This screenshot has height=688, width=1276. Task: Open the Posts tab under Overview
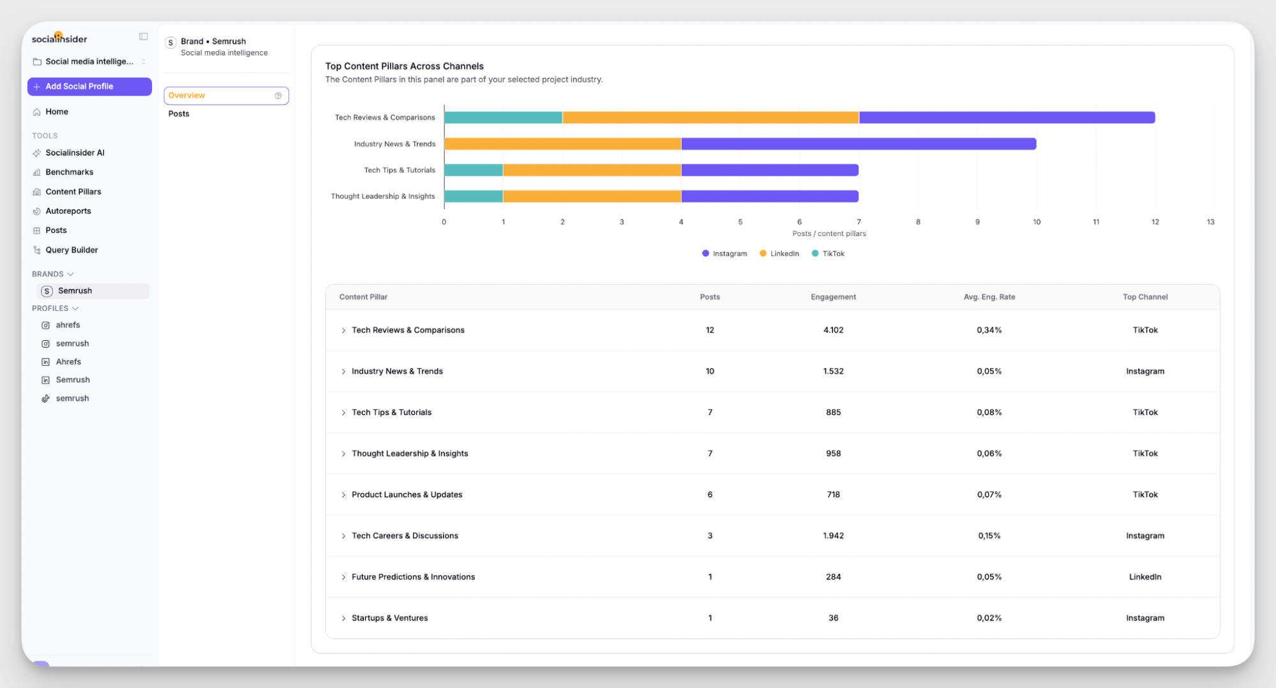pyautogui.click(x=179, y=114)
